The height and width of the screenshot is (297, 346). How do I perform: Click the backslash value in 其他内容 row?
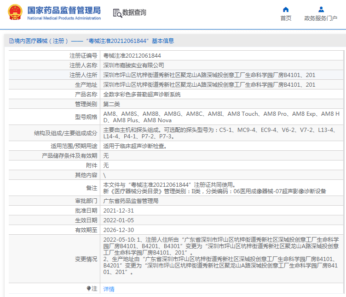tap(104, 176)
